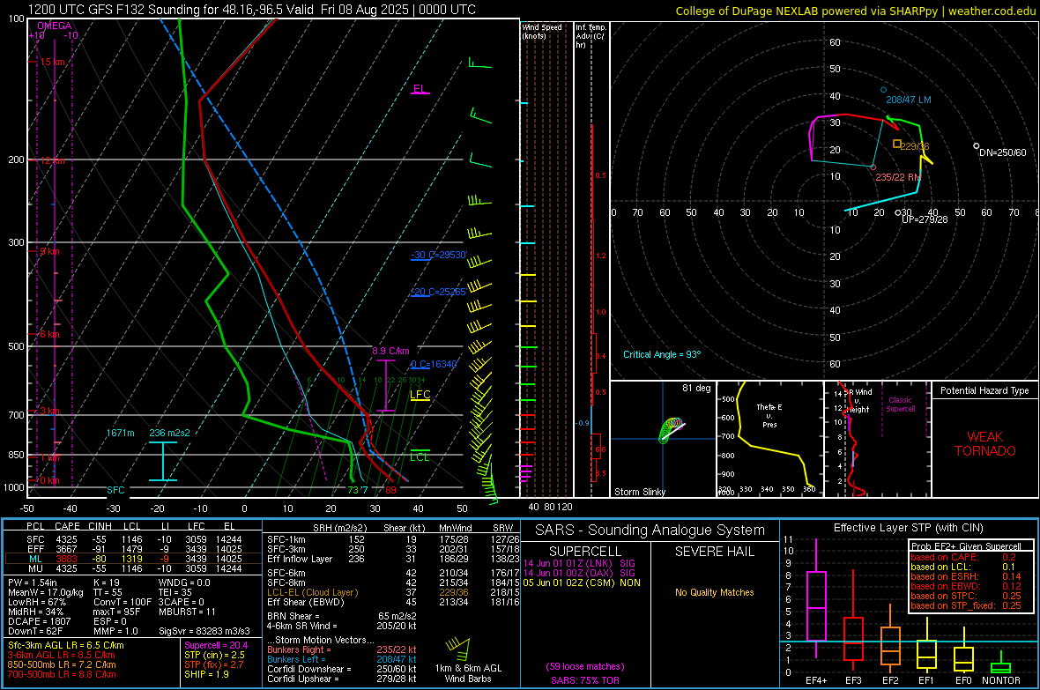Click the red surface temperature value 89
The width and height of the screenshot is (1040, 690).
point(390,490)
